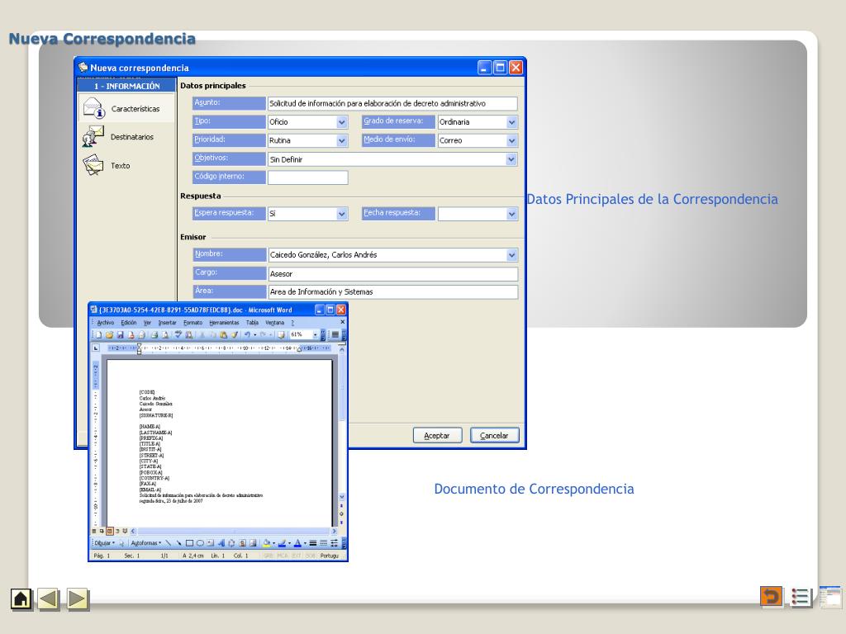Click Save icon in Word toolbar
This screenshot has height=634, width=846.
(121, 335)
